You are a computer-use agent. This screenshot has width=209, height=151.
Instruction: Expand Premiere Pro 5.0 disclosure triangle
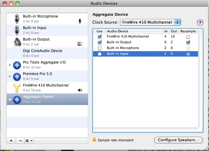[10, 76]
